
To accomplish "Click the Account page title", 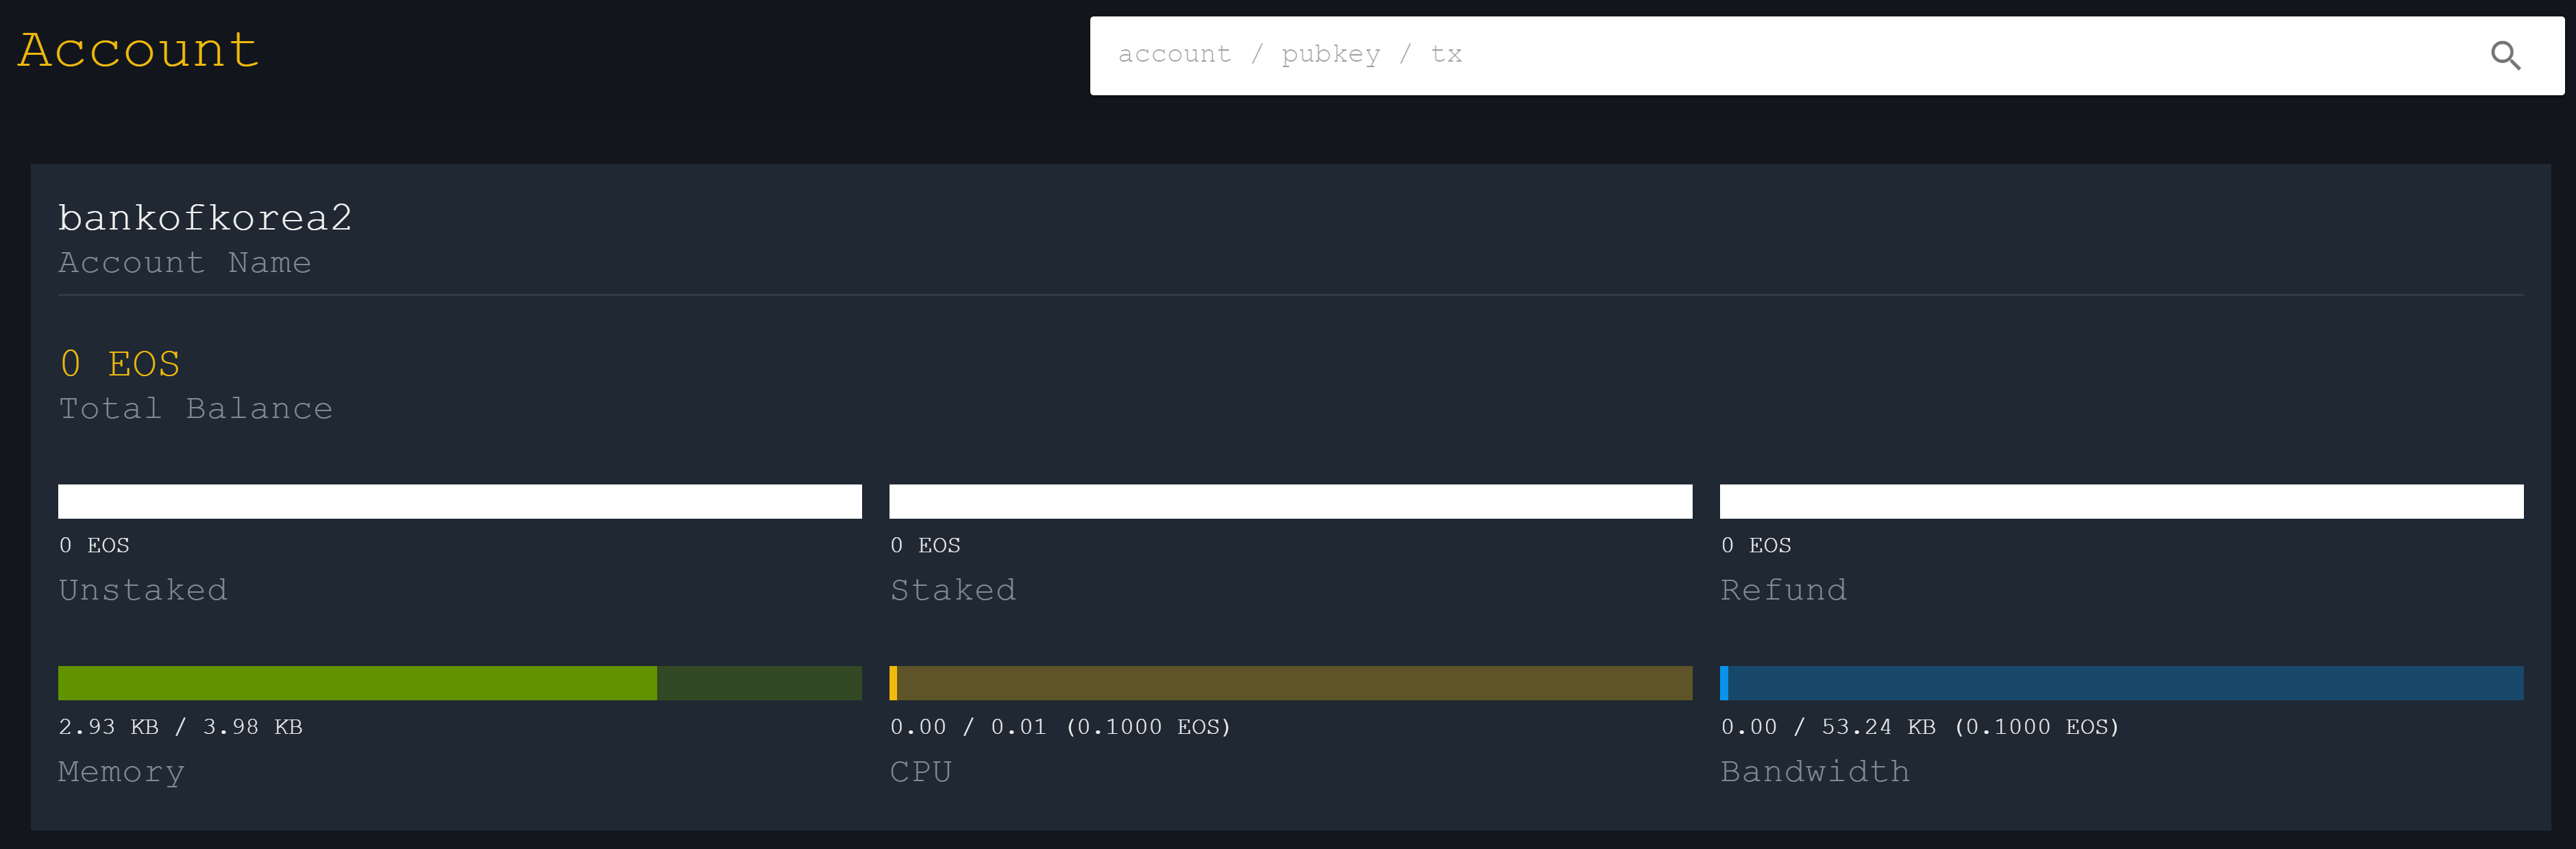I will coord(138,50).
